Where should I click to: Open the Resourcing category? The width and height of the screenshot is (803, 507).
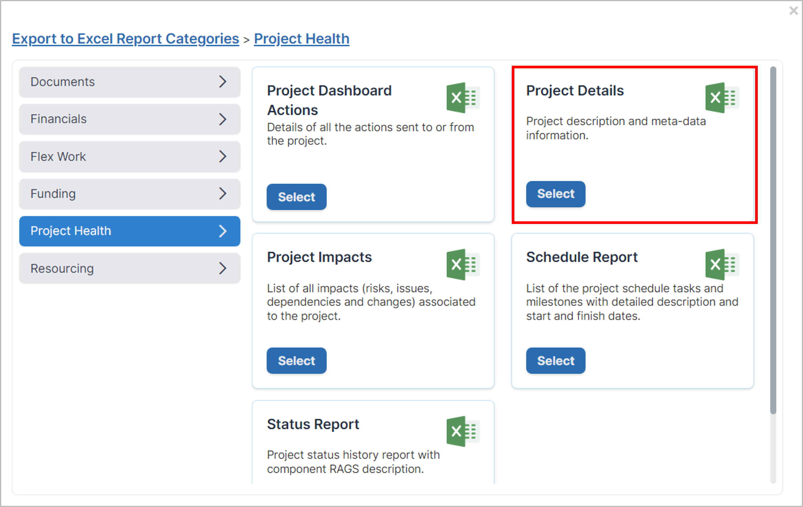[x=130, y=268]
